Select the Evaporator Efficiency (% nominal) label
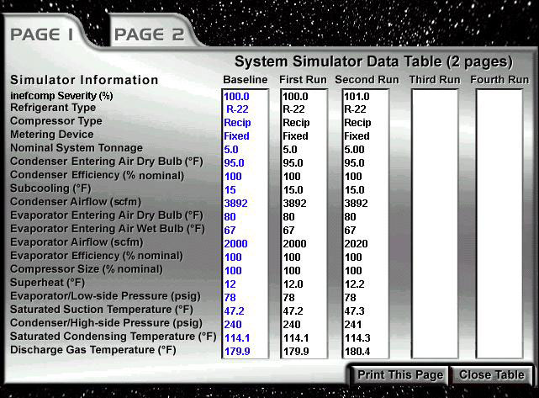Screen dimensions: 539x398 (97, 256)
